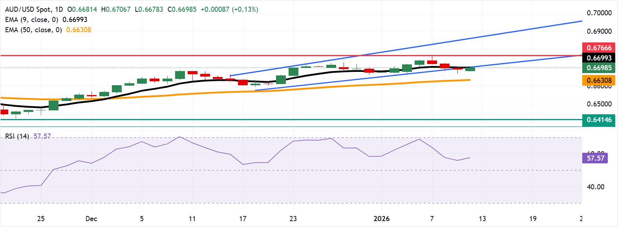Click the RSI (14) indicator label

[17, 136]
